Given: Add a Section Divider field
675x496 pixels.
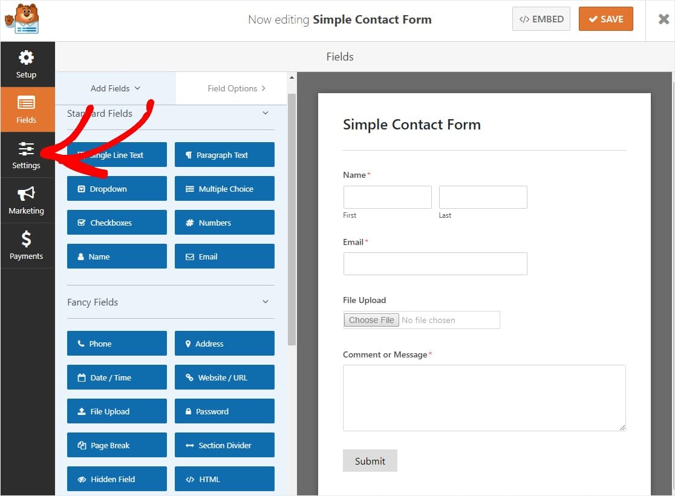Looking at the screenshot, I should coord(224,445).
